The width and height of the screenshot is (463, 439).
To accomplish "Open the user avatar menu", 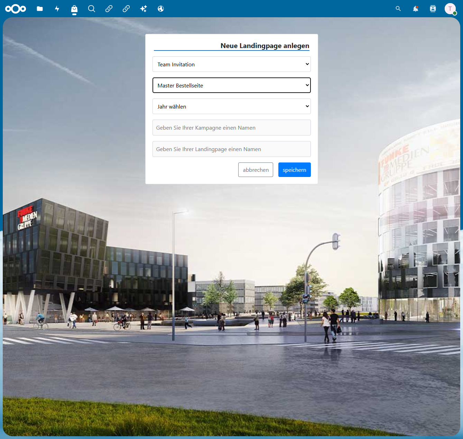I will click(x=450, y=9).
